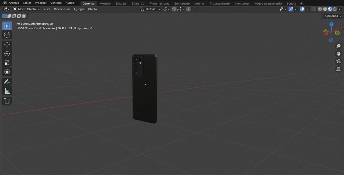Screen dimensions: 344x175
Task: Open the pivot point dropdown
Action: (x=166, y=9)
